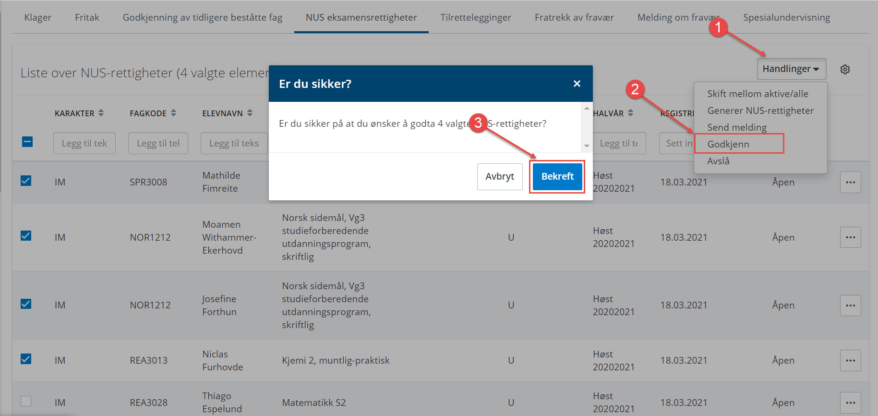Uncheck the Niclas Furhovde row checkbox
This screenshot has width=878, height=416.
click(26, 359)
